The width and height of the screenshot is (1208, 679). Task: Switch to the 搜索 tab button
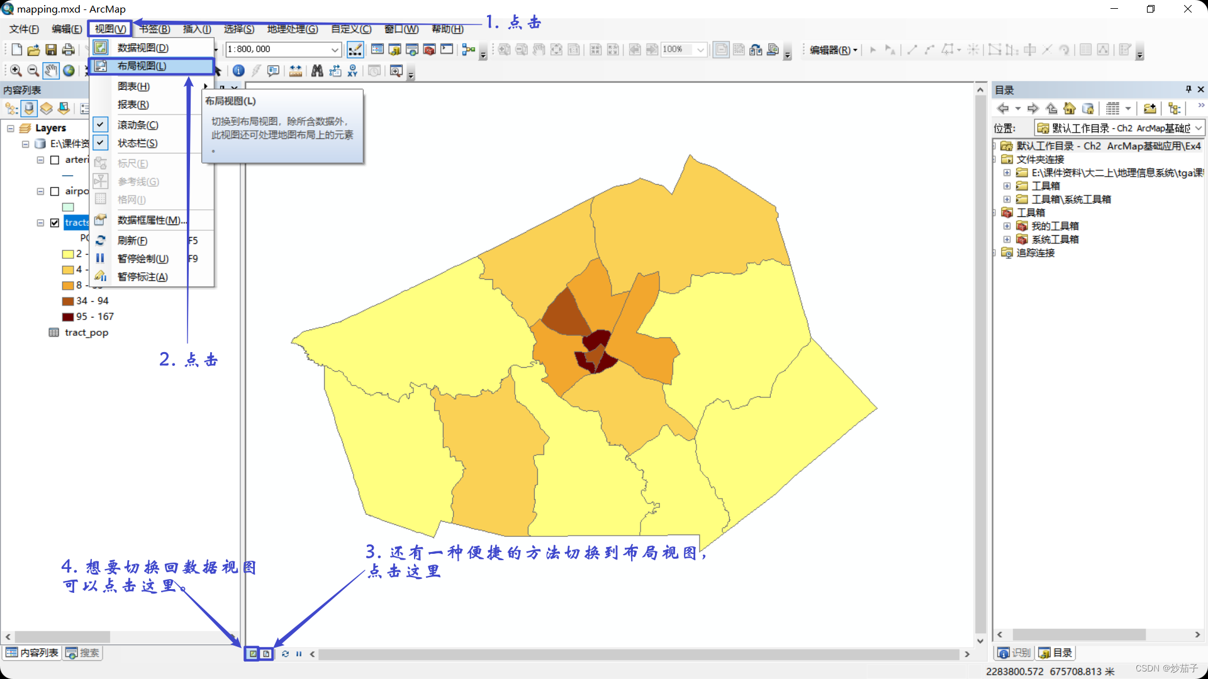tap(83, 653)
